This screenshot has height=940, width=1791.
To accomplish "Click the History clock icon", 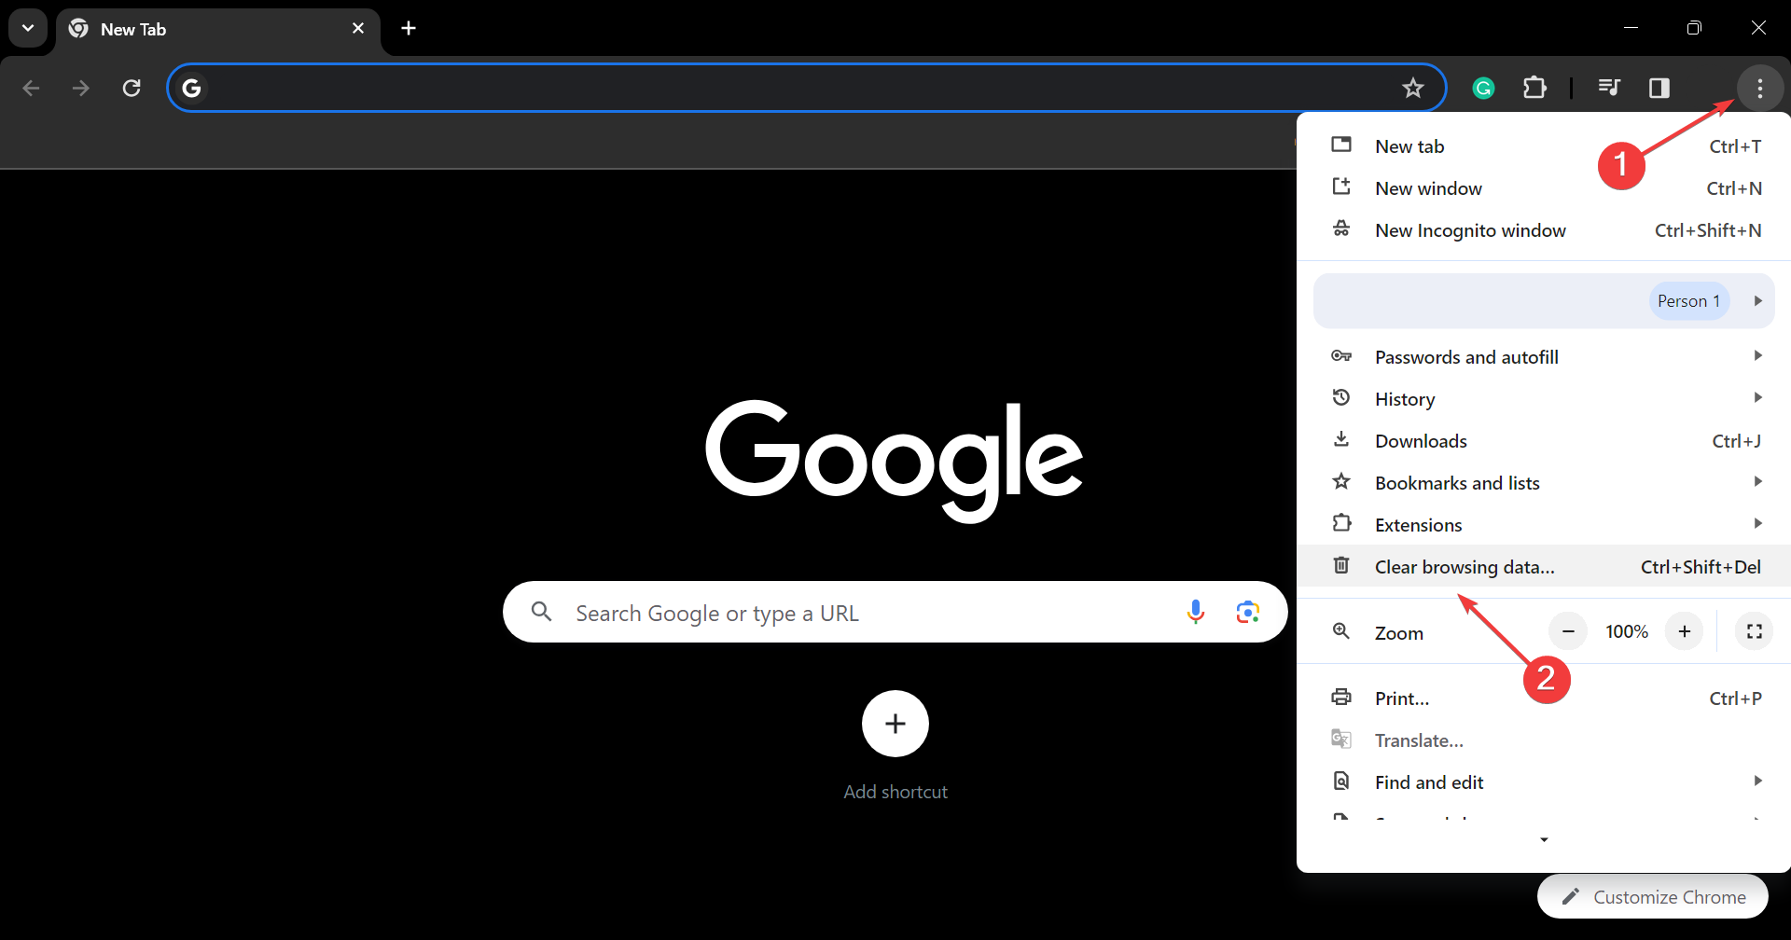I will point(1341,398).
